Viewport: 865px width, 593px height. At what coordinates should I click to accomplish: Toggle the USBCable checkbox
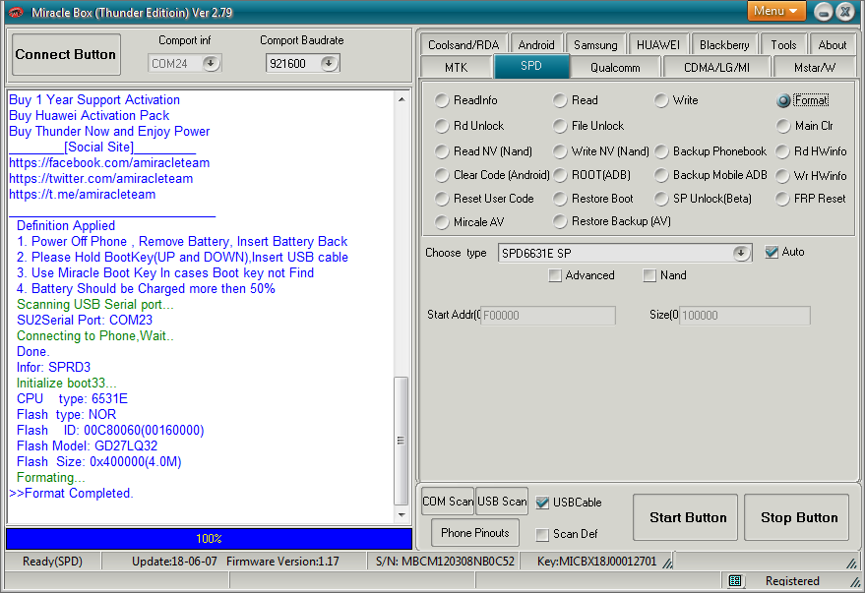pyautogui.click(x=542, y=503)
